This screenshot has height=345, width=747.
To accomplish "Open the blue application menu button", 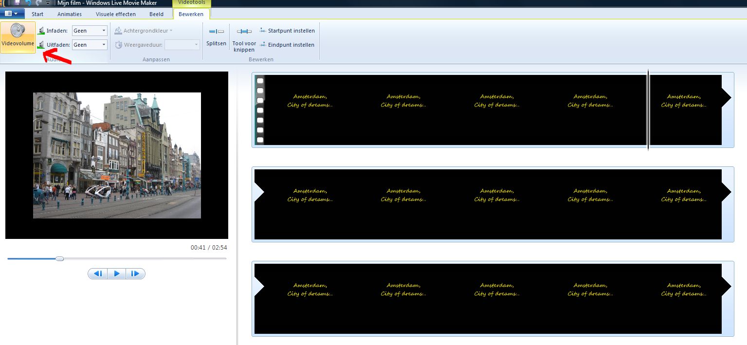I will (12, 14).
